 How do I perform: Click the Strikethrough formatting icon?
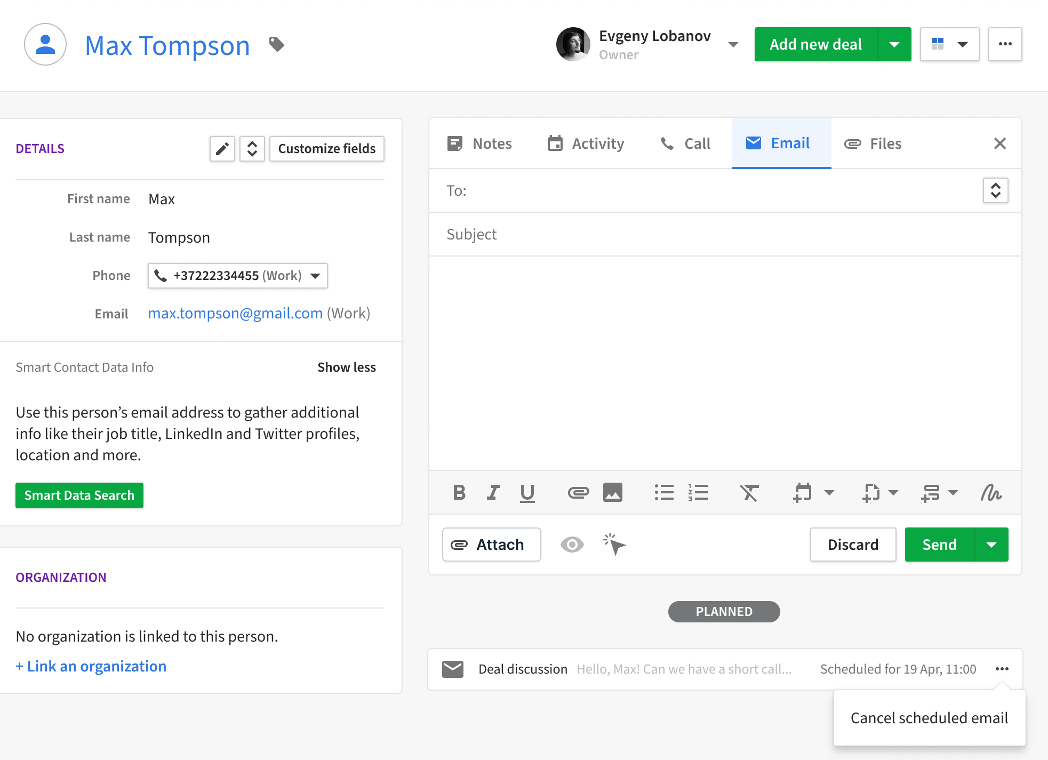tap(750, 492)
